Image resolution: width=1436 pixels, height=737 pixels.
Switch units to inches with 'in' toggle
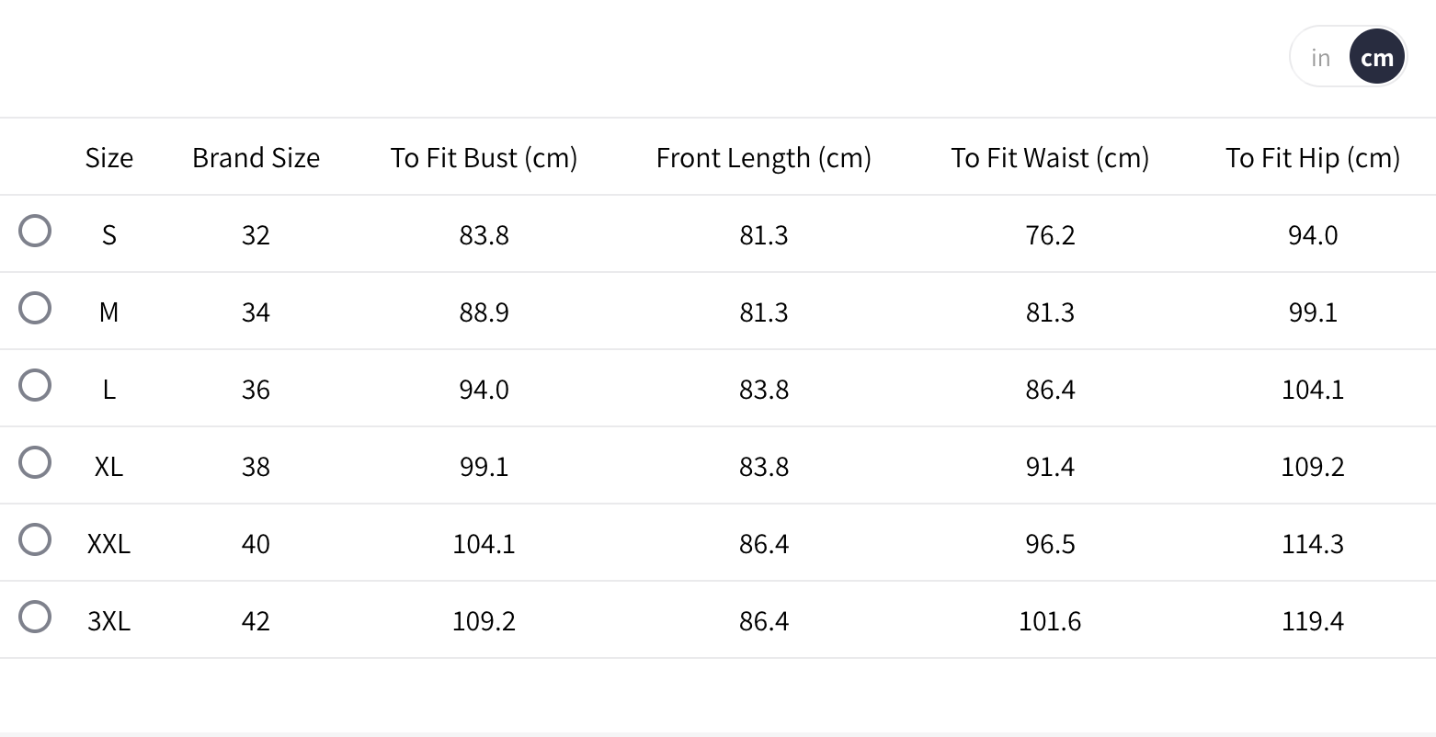1321,58
